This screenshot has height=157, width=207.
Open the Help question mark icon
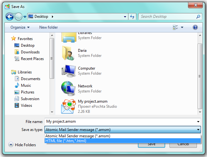(x=195, y=27)
